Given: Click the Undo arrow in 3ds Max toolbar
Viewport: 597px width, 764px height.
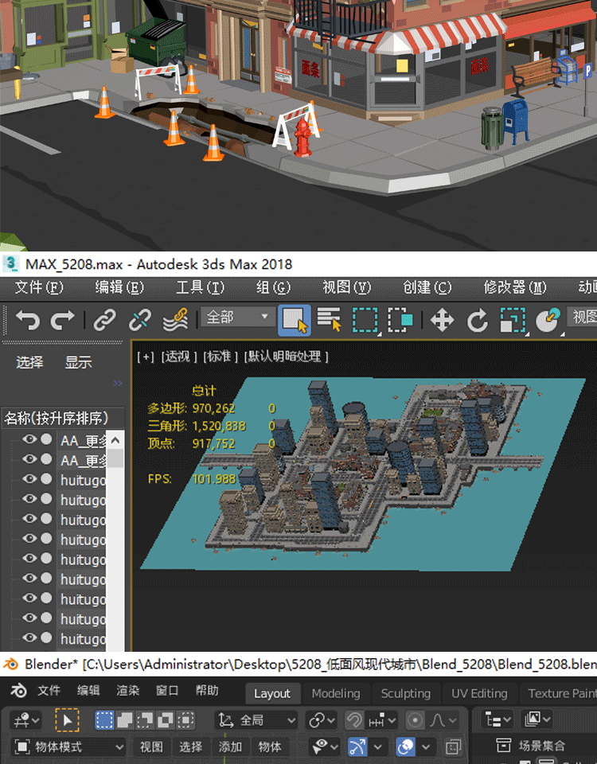Looking at the screenshot, I should pyautogui.click(x=27, y=320).
